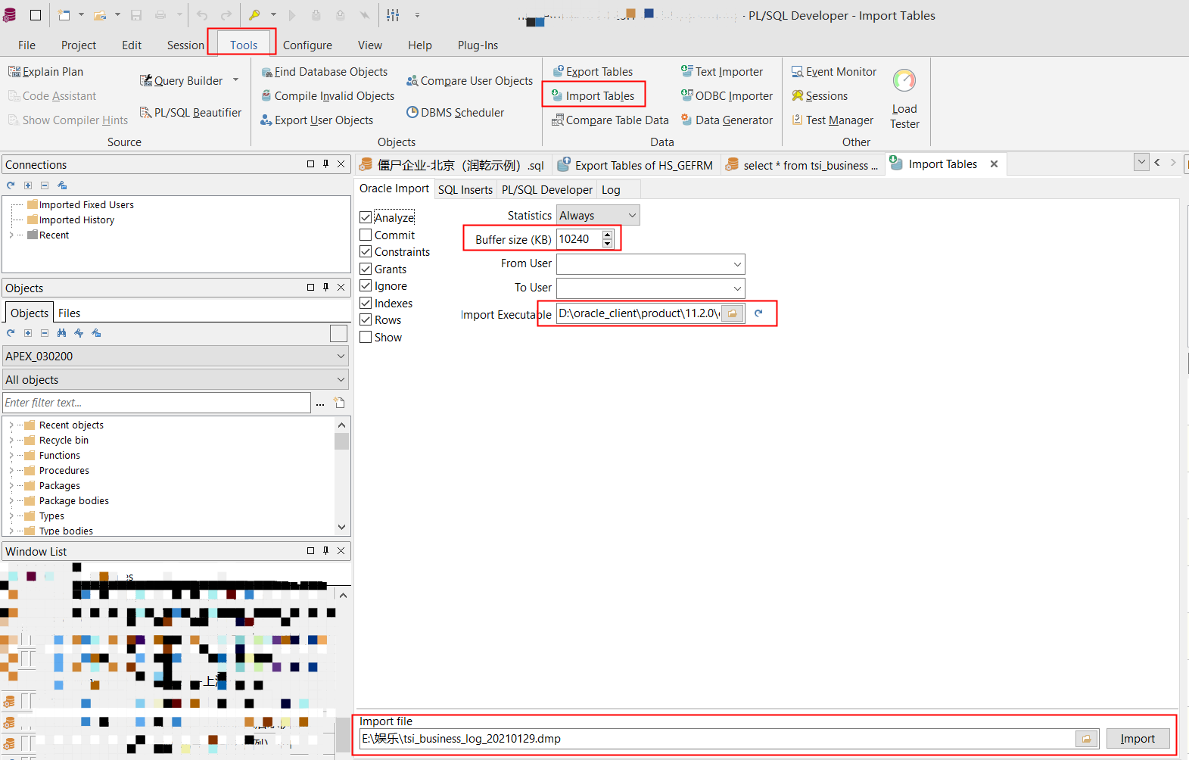Image resolution: width=1189 pixels, height=760 pixels.
Task: Open Export User Objects
Action: pyautogui.click(x=316, y=120)
